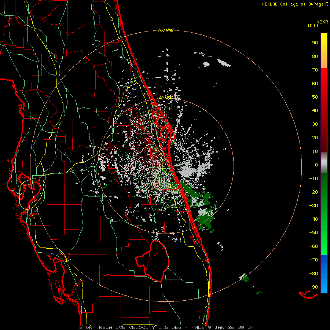Click the -50 knot scale value

[313, 233]
